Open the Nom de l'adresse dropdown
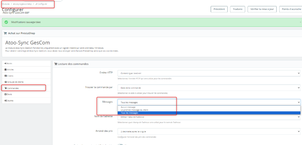 click(x=209, y=117)
